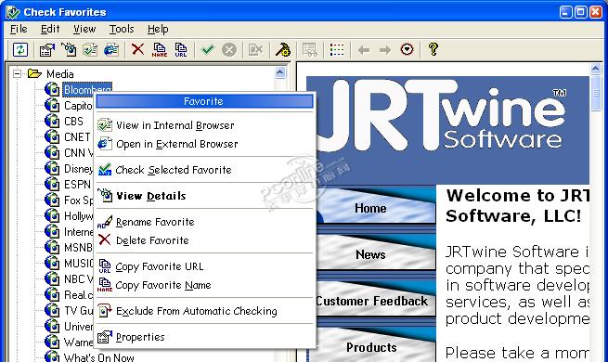Select the CNET favorite

[77, 136]
